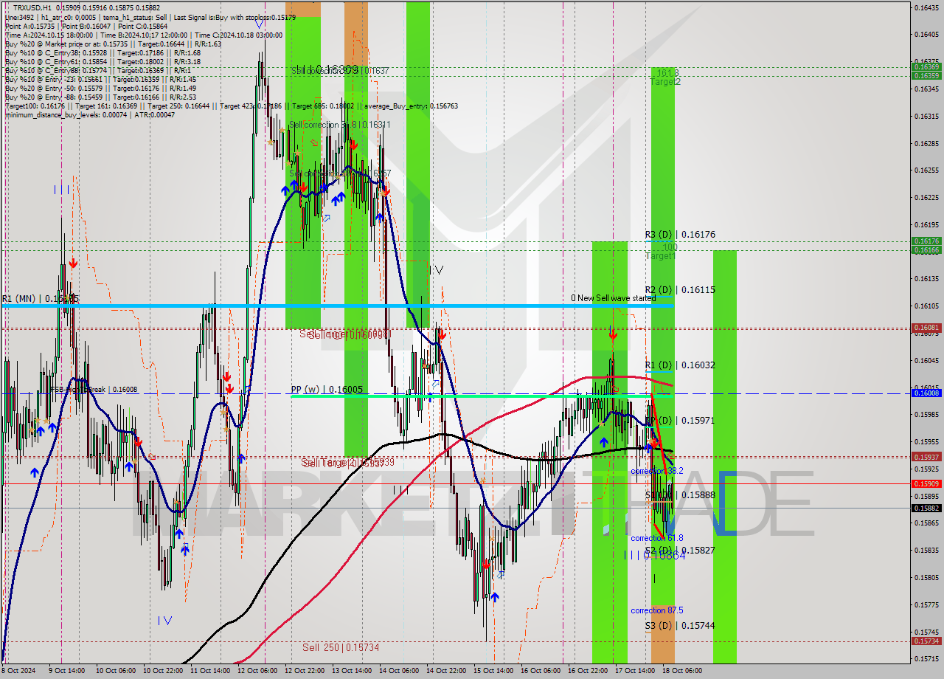Click the green 0.16176 price tag on axis
Viewport: 944px width, 679px height.
pyautogui.click(x=926, y=241)
